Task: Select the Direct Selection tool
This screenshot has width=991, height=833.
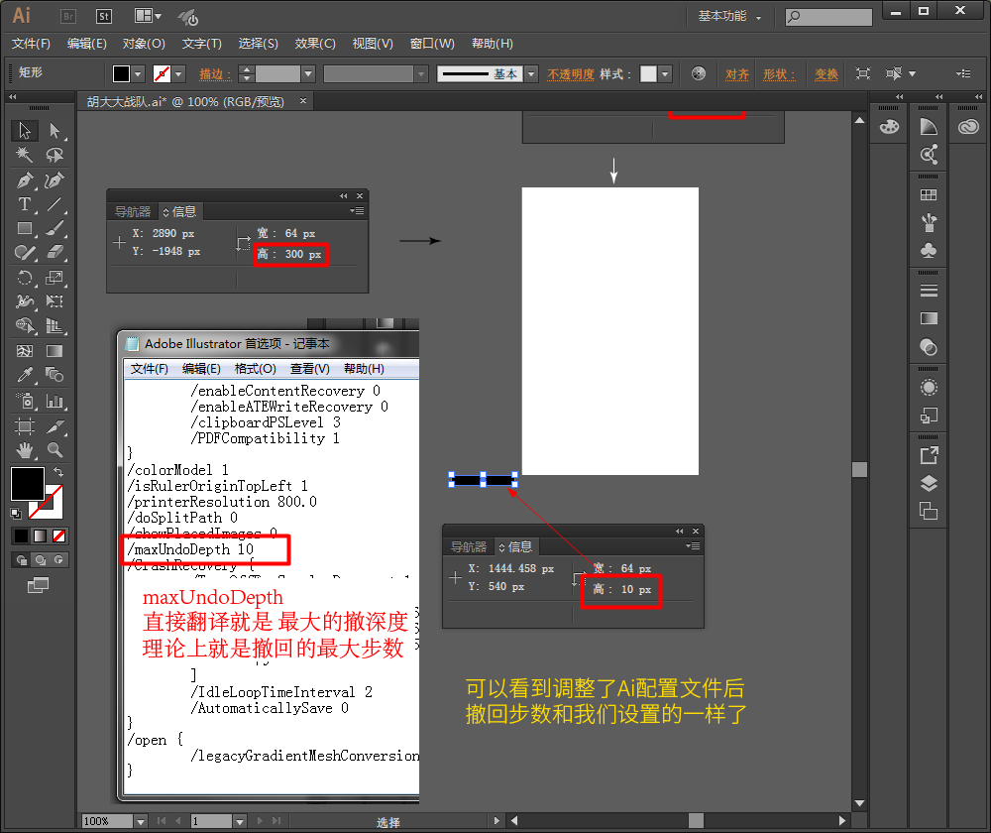Action: pos(55,130)
